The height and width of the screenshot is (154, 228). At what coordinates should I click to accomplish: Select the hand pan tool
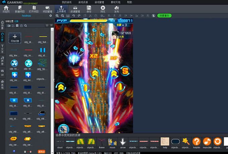coord(96,16)
